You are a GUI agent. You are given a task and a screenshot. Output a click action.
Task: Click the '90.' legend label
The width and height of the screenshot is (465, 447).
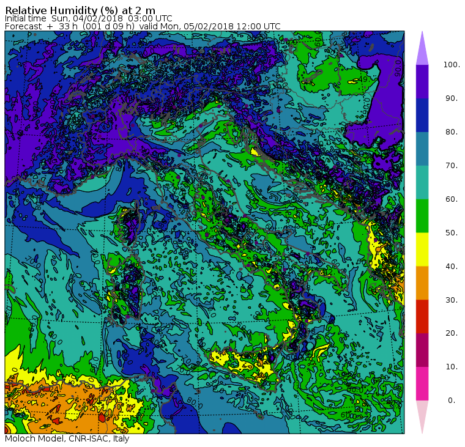(452, 98)
